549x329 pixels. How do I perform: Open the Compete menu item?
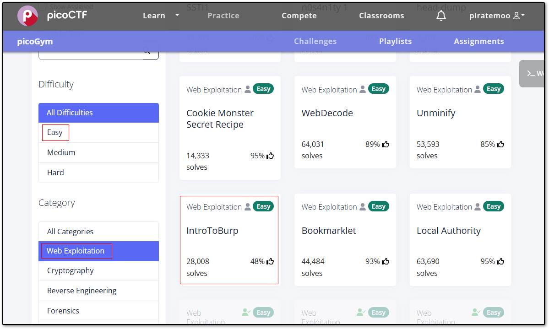pos(299,16)
